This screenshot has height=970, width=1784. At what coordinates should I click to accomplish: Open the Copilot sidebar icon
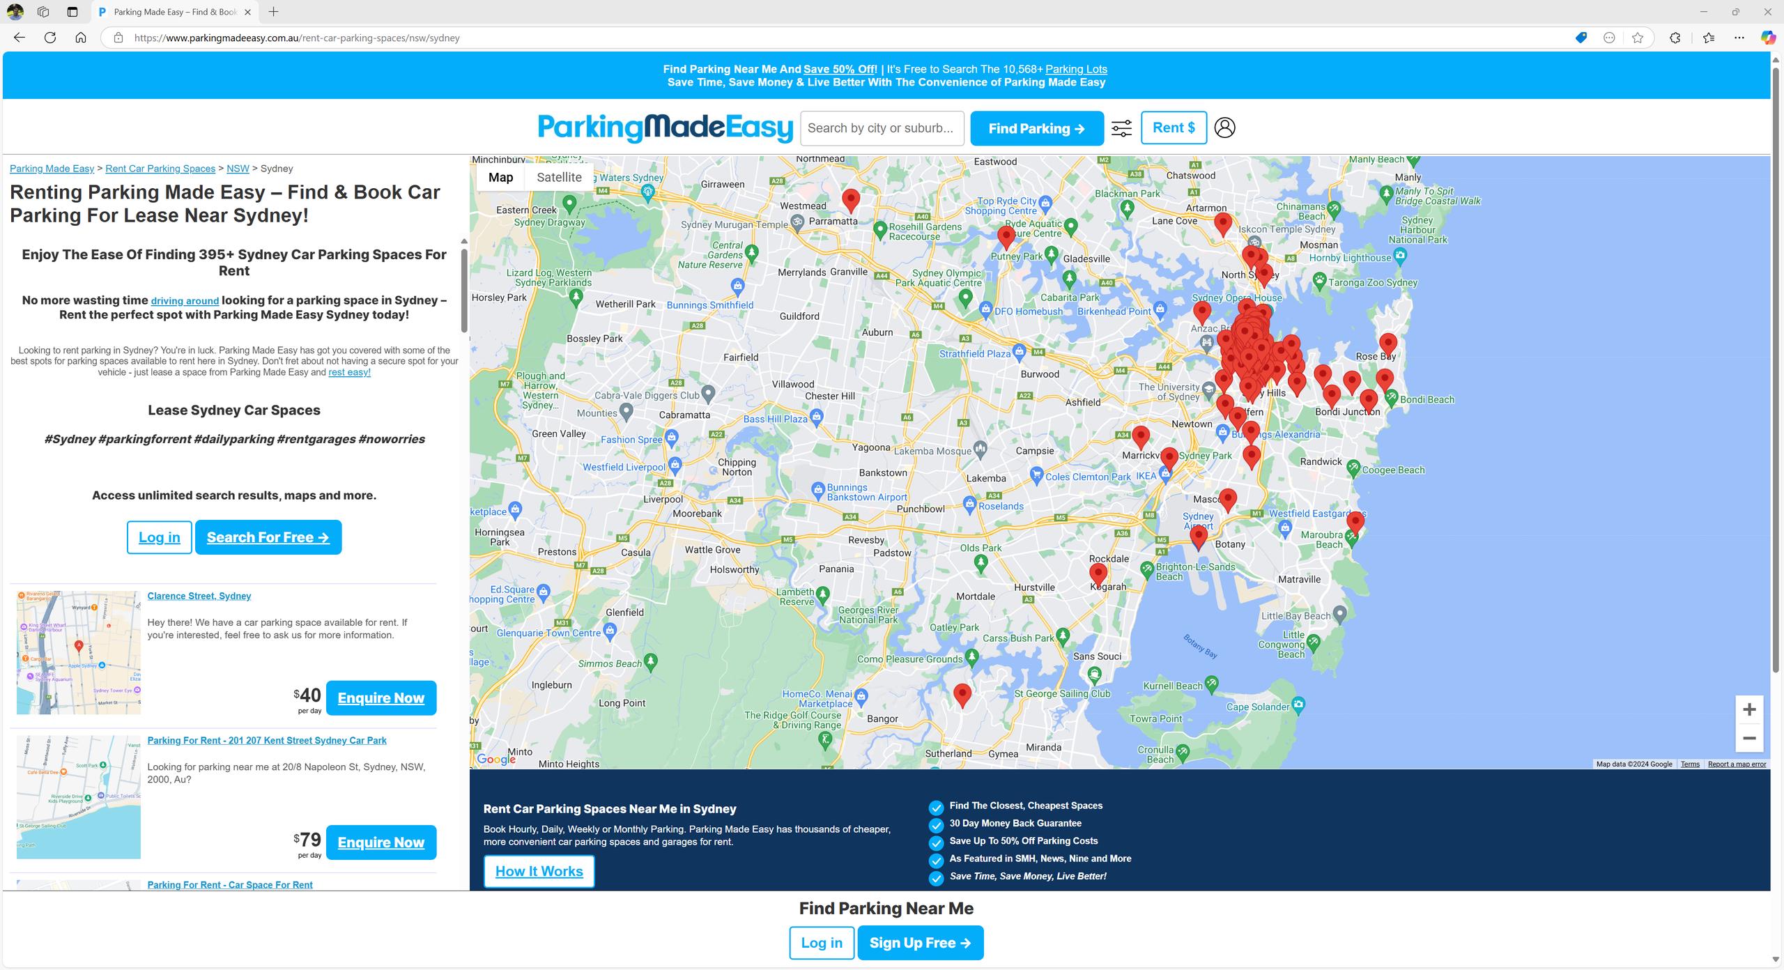coord(1767,38)
